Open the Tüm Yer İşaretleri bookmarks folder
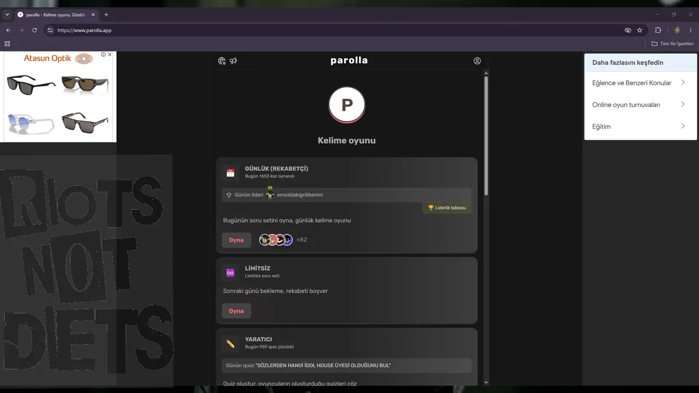This screenshot has width=699, height=393. 672,44
